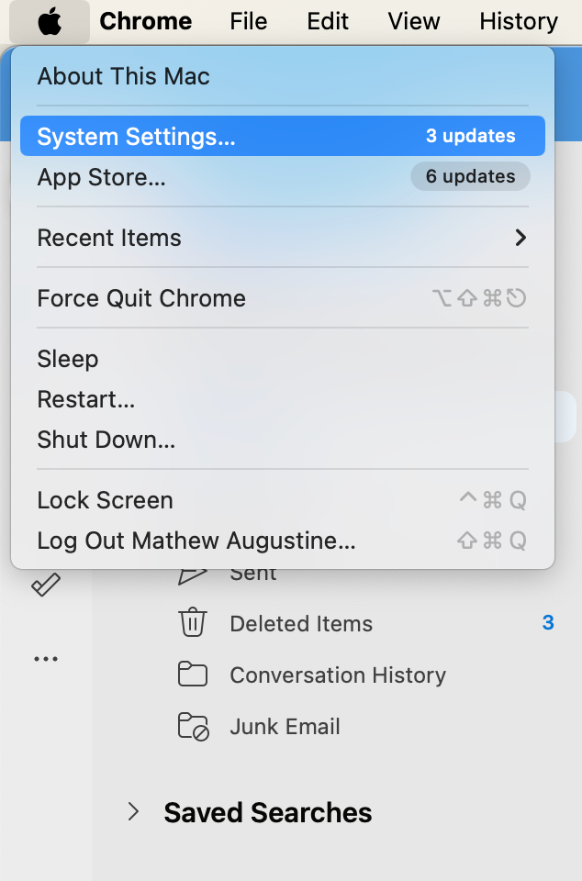Open the Conversation History folder icon
This screenshot has height=881, width=582.
coord(193,675)
